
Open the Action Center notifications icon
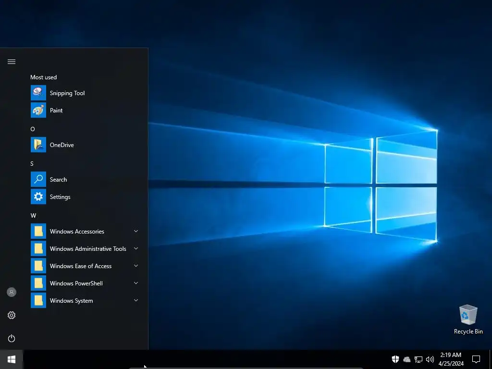point(476,359)
